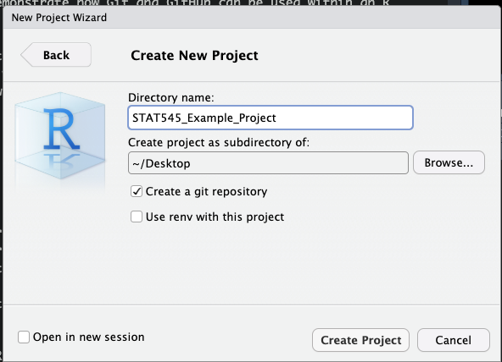Click the Create New Project heading
This screenshot has height=362, width=502.
[x=194, y=55]
